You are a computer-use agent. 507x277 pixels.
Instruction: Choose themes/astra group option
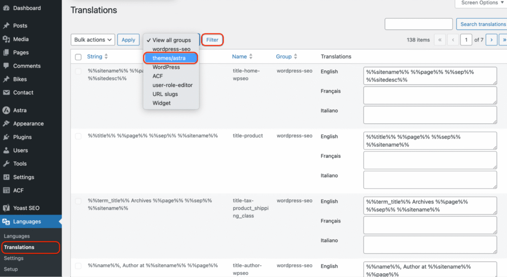[x=171, y=58]
